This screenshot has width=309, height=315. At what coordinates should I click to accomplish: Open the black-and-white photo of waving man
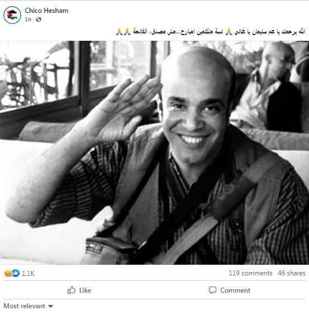tap(154, 152)
